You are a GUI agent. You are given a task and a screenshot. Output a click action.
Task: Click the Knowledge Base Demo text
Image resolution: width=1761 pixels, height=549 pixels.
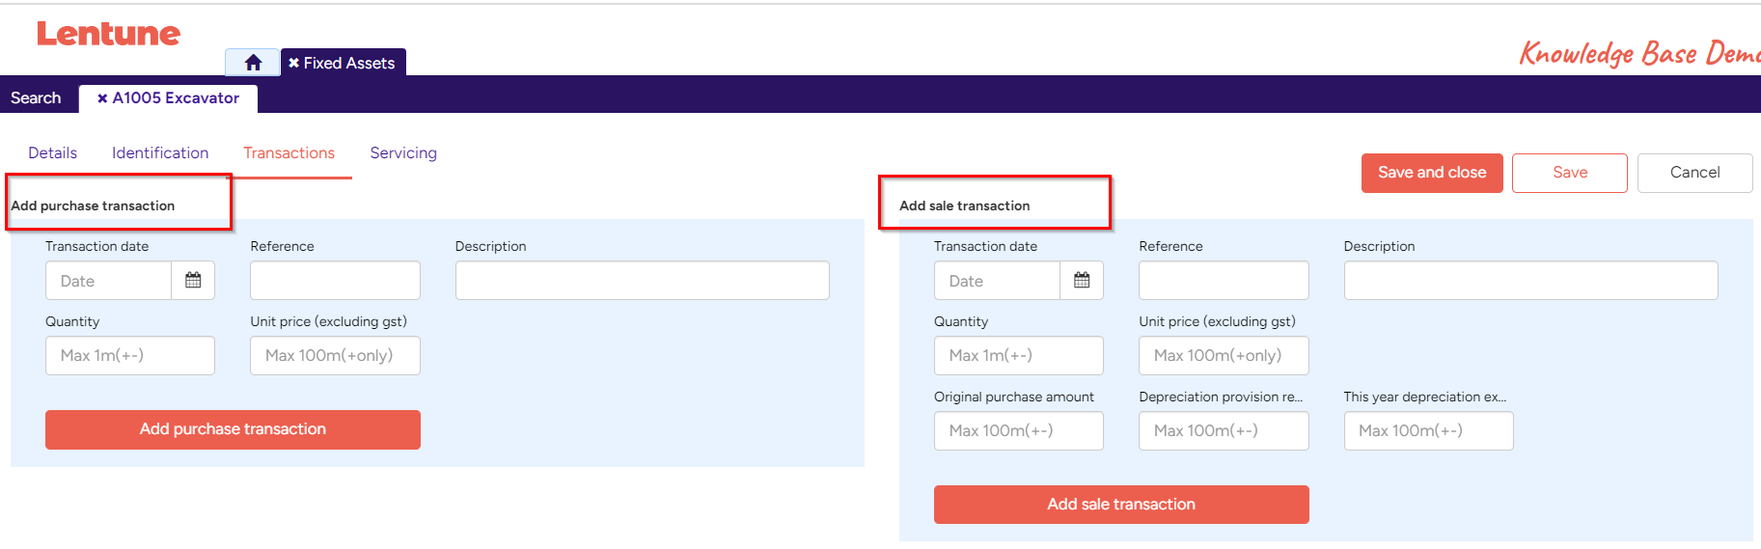click(x=1639, y=52)
